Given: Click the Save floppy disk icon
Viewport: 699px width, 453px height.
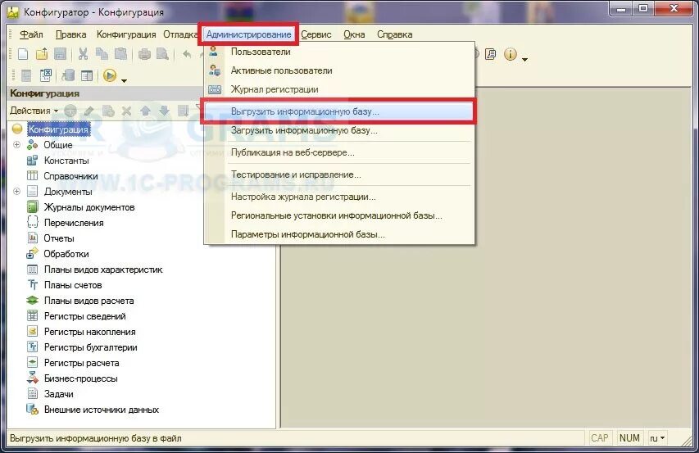Looking at the screenshot, I should [60, 54].
